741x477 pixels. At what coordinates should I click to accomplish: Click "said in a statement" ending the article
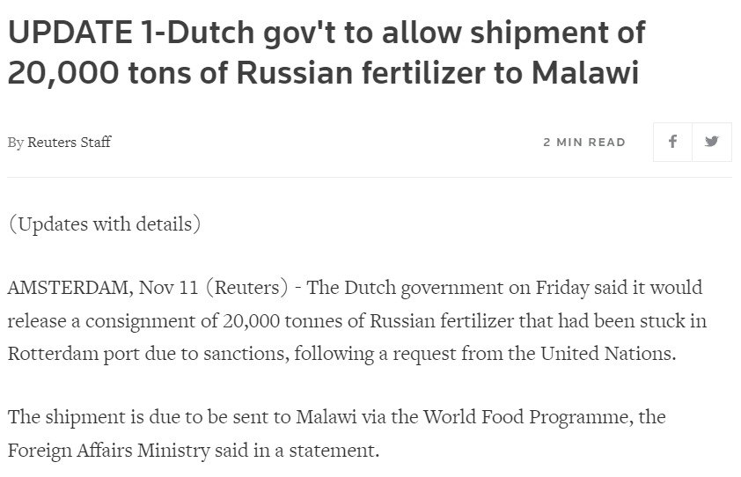pos(310,450)
